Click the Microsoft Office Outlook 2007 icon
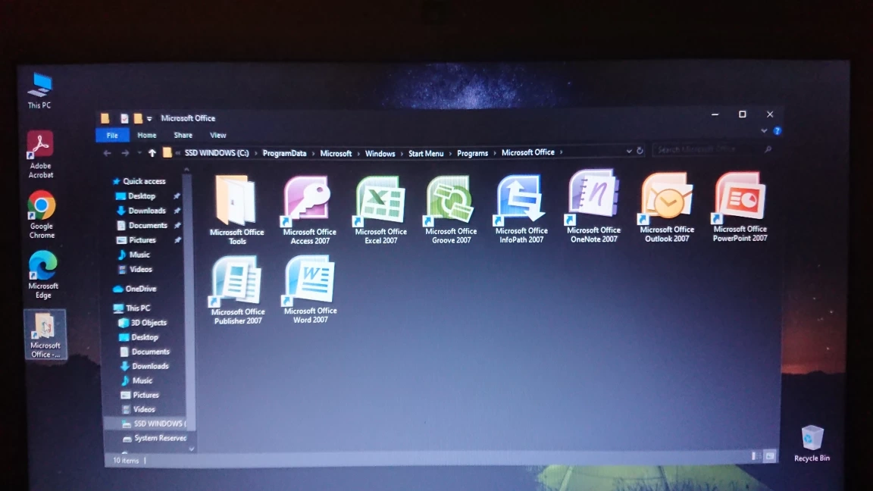Viewport: 873px width, 491px height. (666, 199)
